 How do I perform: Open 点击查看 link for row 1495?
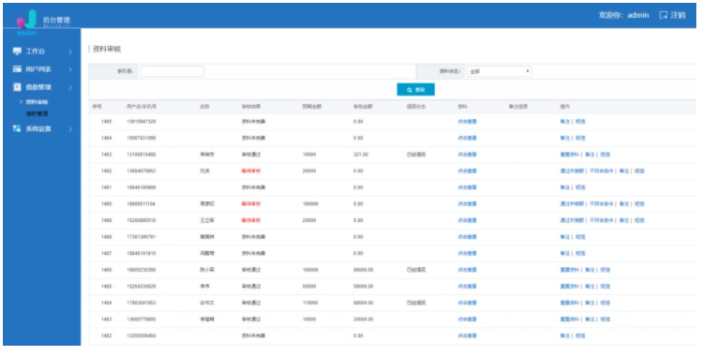click(467, 121)
